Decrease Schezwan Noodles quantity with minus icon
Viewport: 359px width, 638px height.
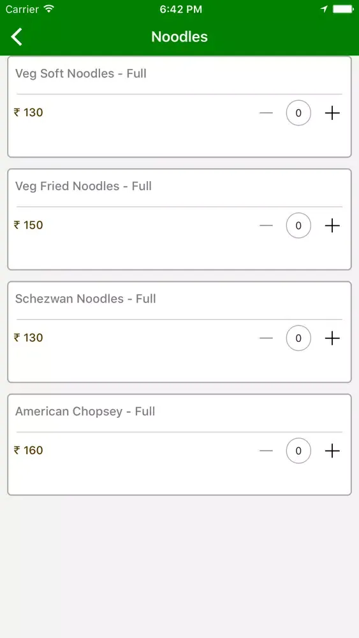click(x=266, y=338)
